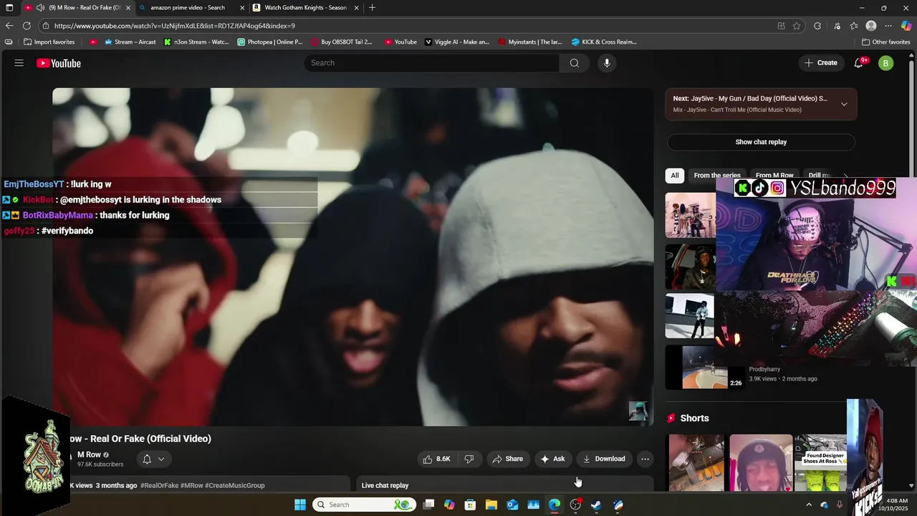
Task: Open the YouTube hamburger guide menu
Action: [x=19, y=63]
